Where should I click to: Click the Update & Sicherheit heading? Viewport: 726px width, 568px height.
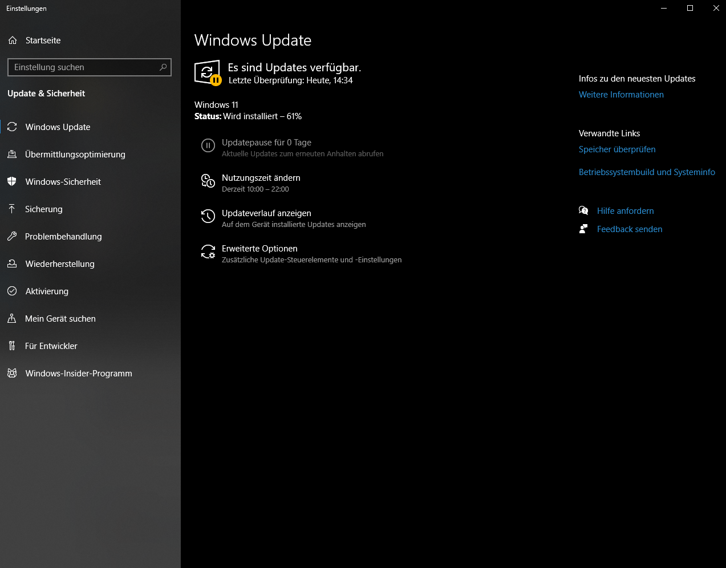click(x=46, y=94)
